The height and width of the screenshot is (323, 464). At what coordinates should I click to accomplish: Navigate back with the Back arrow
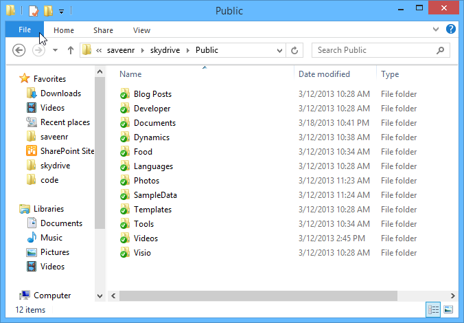pos(19,50)
